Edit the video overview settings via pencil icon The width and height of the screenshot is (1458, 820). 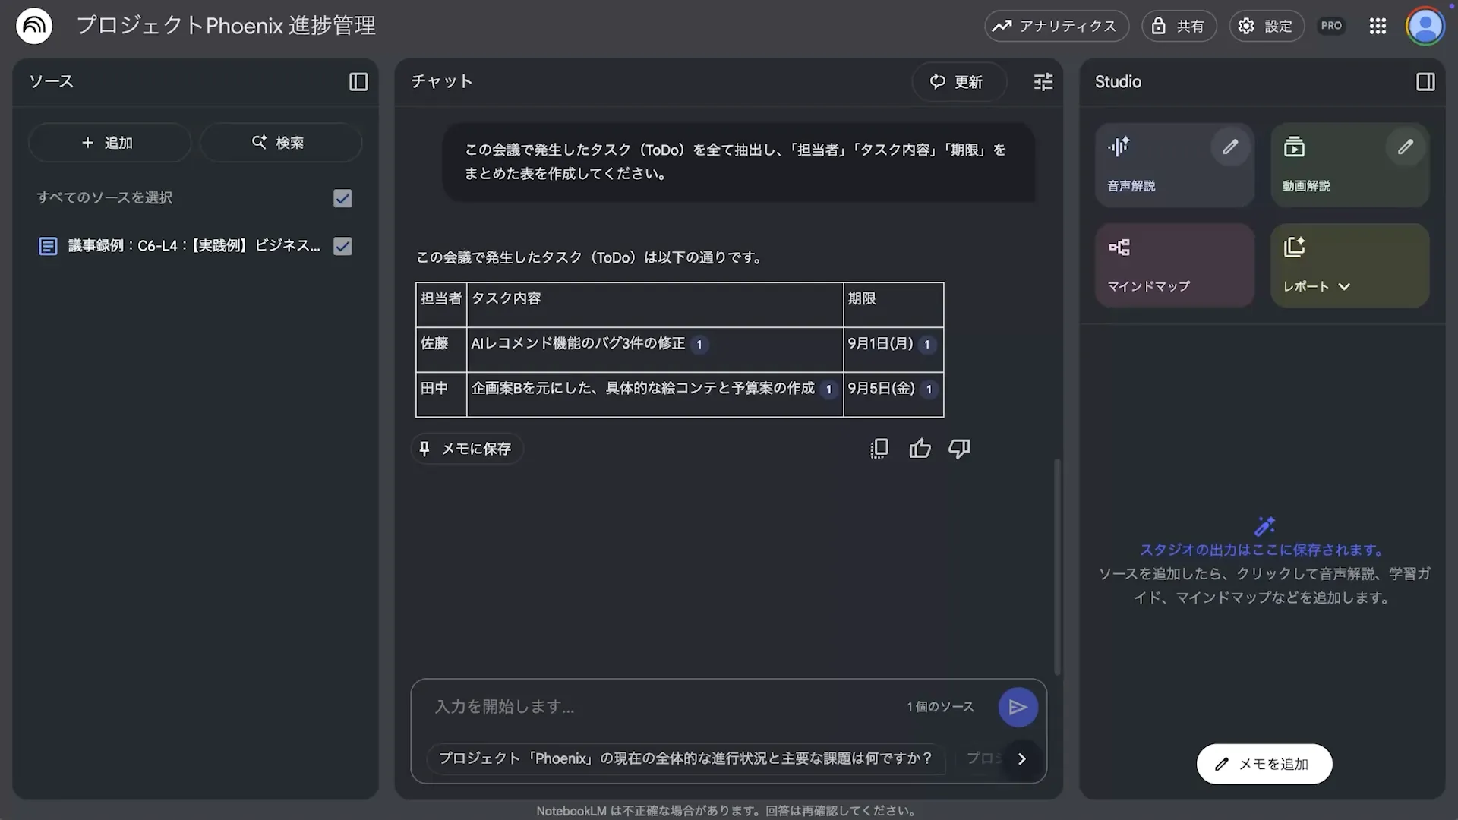pos(1404,147)
